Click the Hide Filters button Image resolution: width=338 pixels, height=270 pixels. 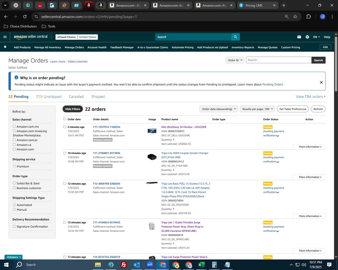[73, 109]
